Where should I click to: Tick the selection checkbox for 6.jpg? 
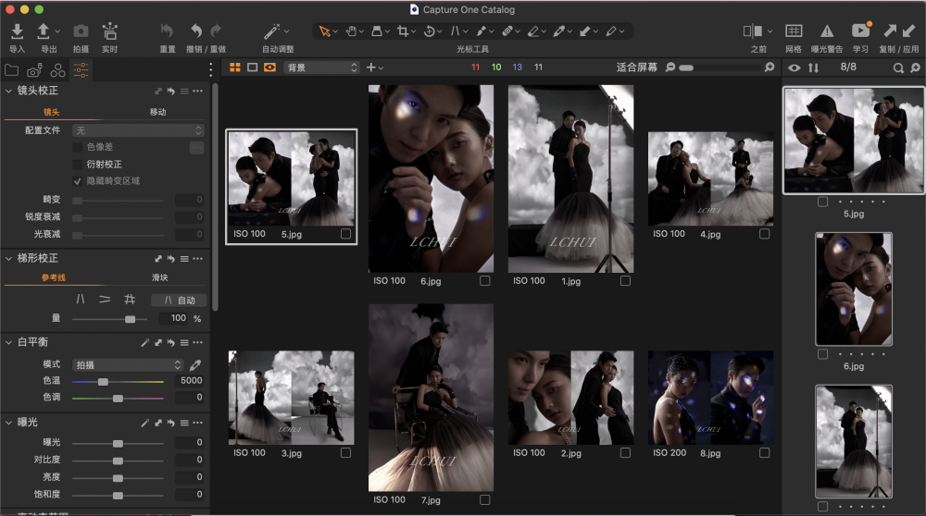coord(485,281)
